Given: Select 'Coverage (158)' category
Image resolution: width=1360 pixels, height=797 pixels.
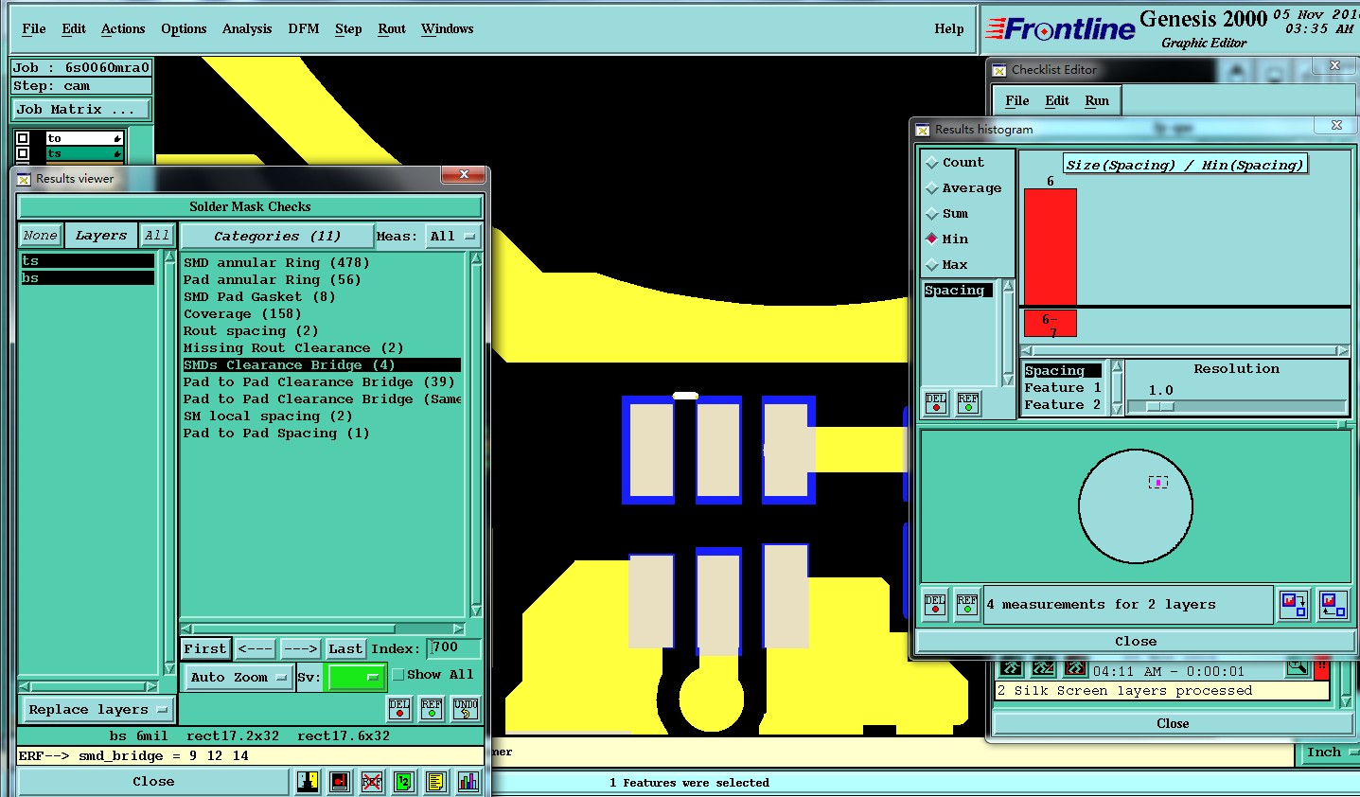Looking at the screenshot, I should [x=242, y=314].
